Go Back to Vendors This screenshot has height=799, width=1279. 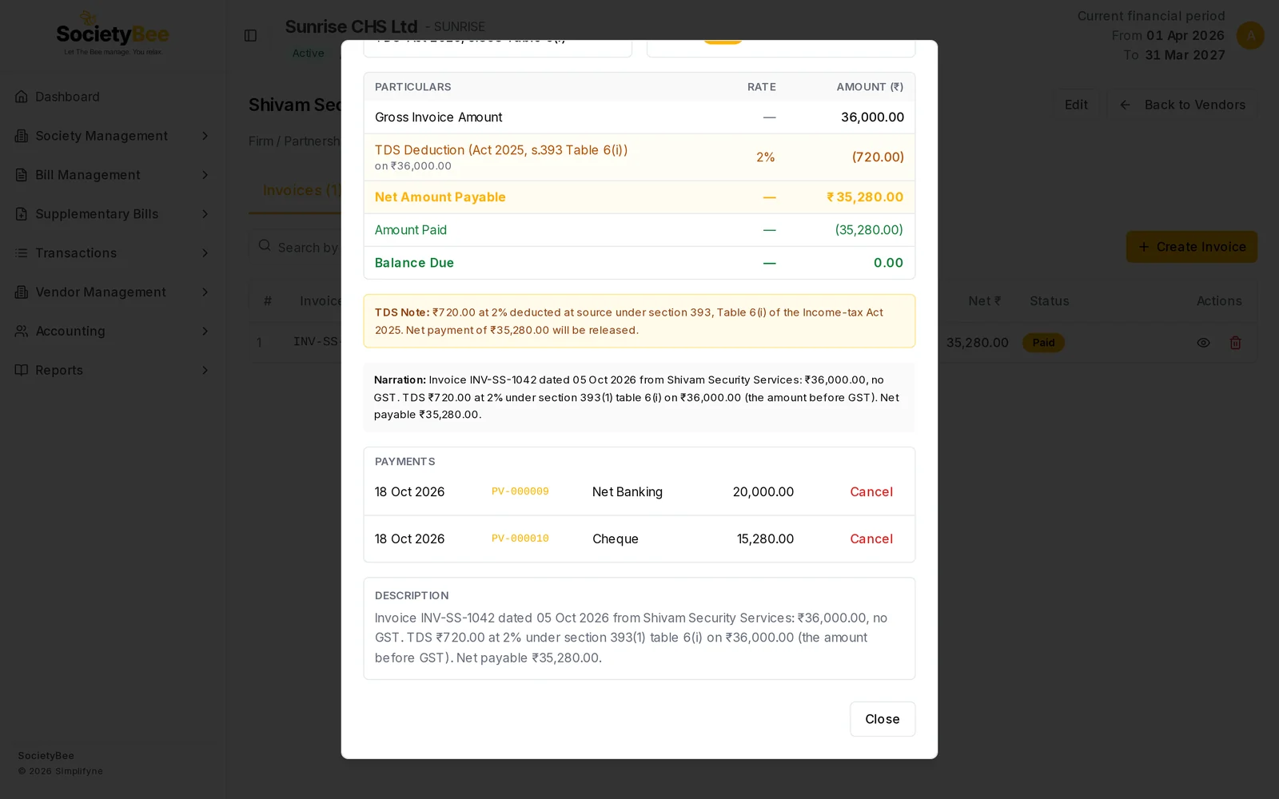tap(1182, 105)
